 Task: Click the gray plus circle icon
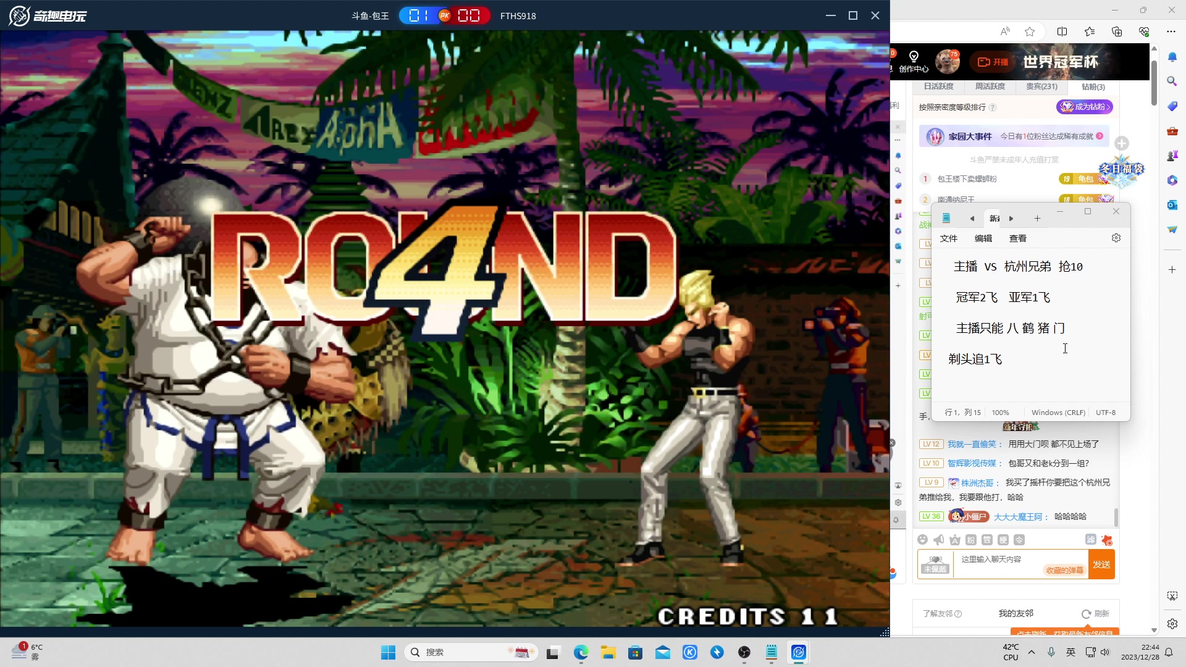1122,143
